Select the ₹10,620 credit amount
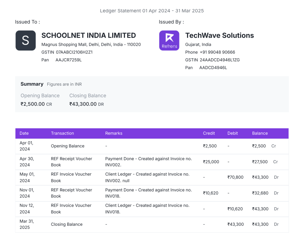Screen dimensions: 304x234 click(x=211, y=193)
